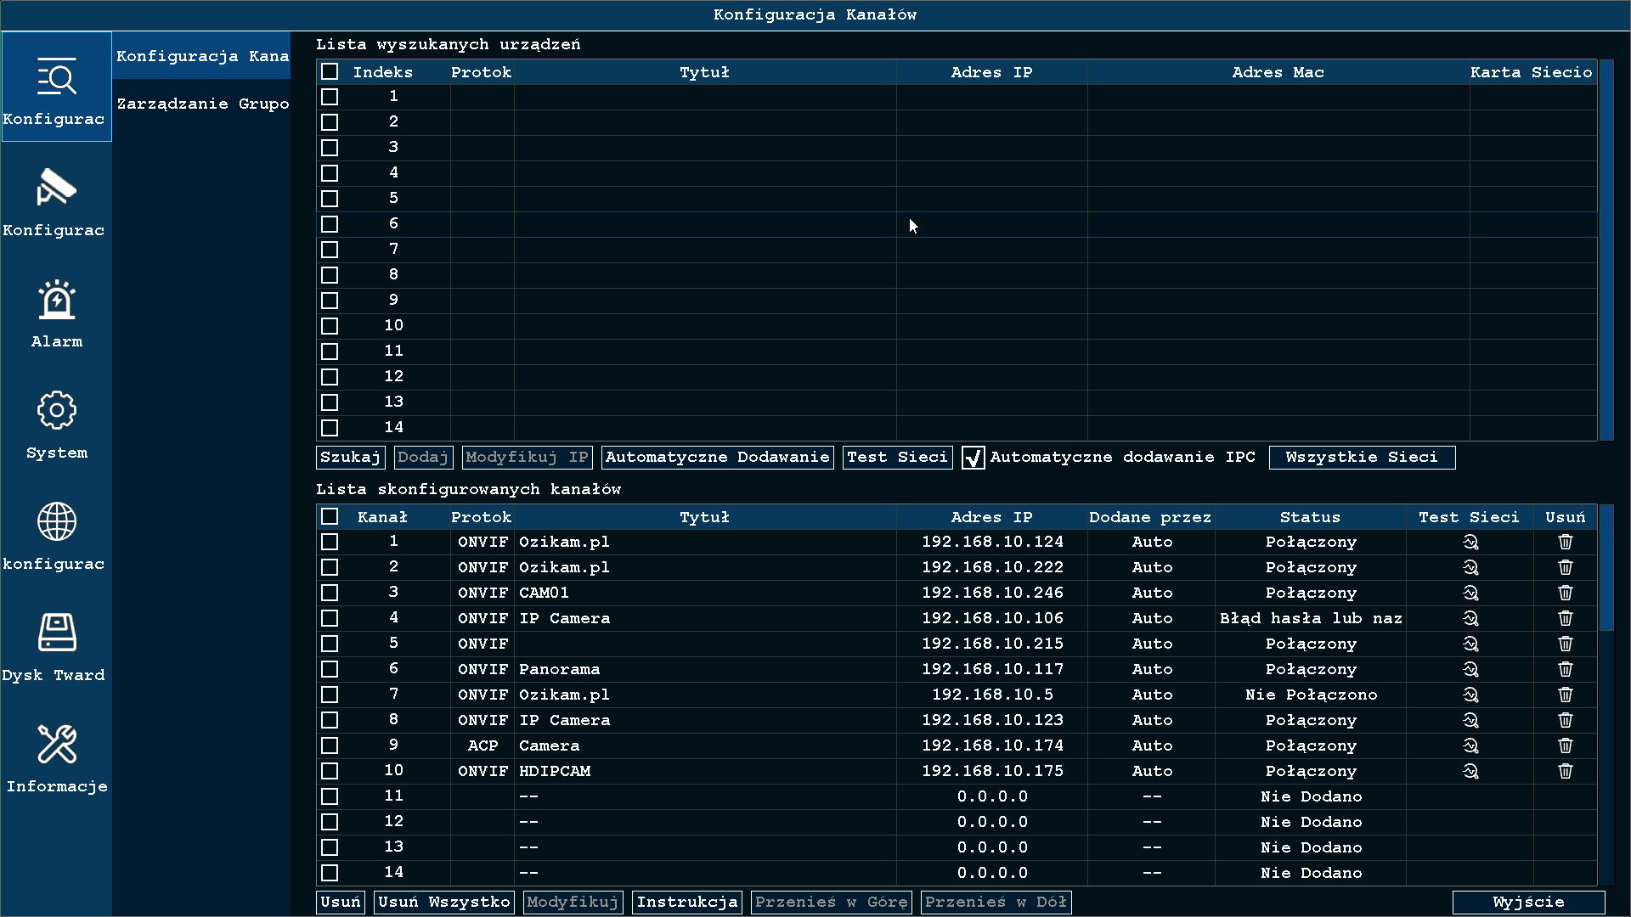Select IP address 192.168.10.175 cell

pos(992,771)
